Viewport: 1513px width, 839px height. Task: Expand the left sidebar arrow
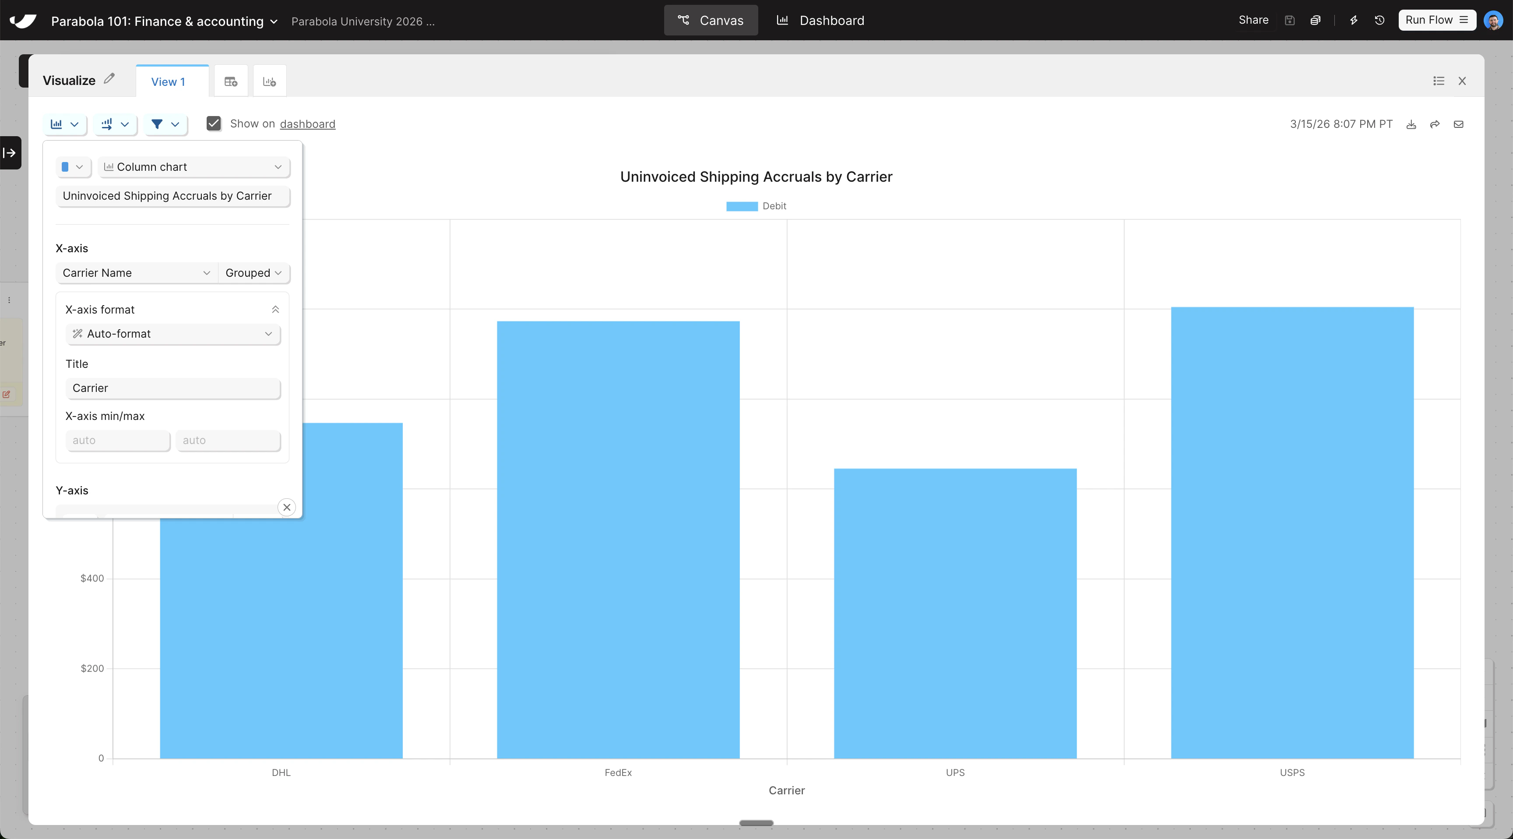pos(10,153)
